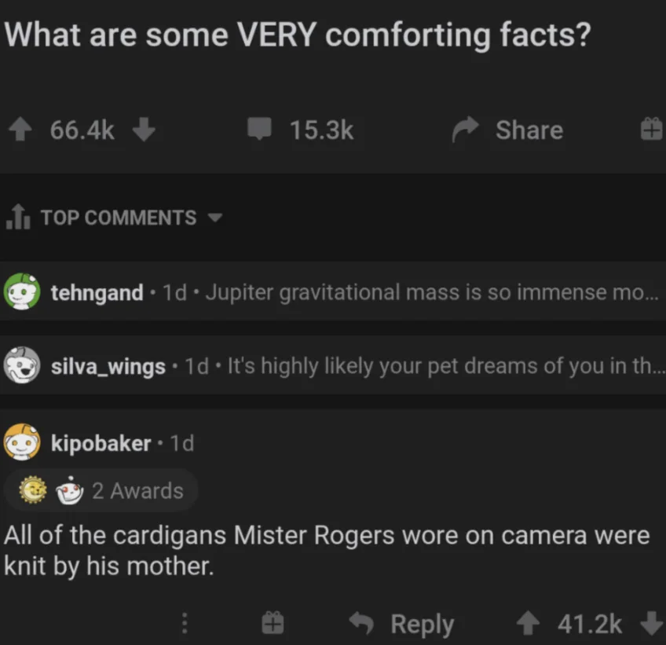View silva_wings' profile avatar
Screen dimensions: 666x645
[22, 366]
